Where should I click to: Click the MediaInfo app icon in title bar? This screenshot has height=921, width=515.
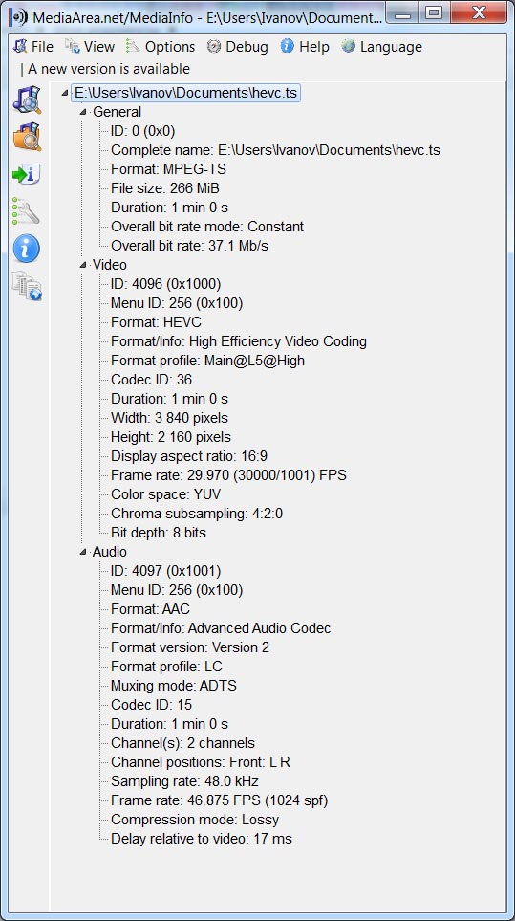pos(19,16)
